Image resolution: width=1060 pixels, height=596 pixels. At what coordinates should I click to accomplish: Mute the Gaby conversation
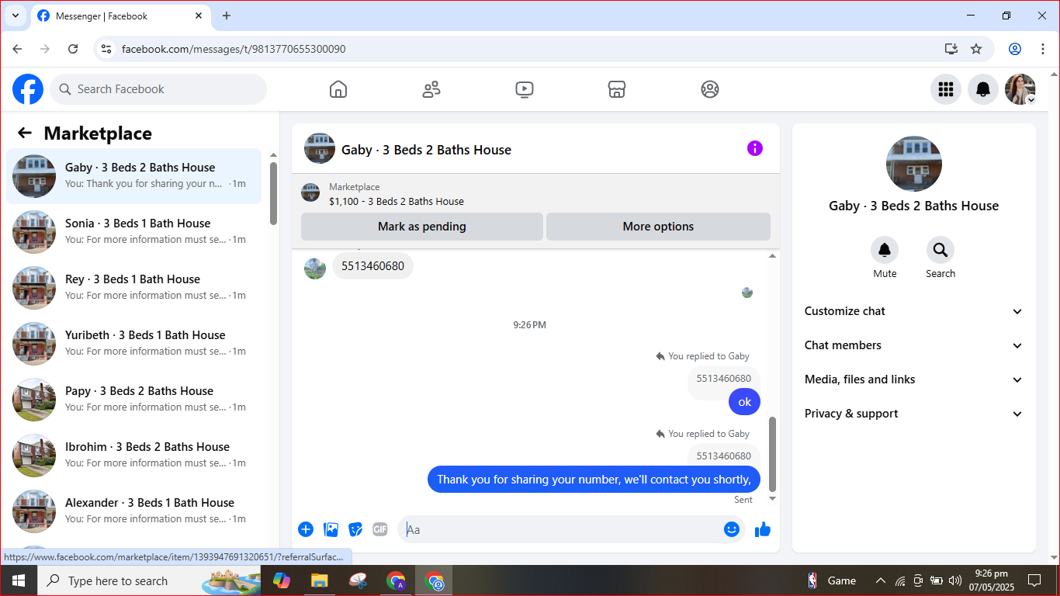pos(885,250)
